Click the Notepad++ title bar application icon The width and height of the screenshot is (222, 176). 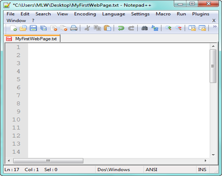pos(7,5)
